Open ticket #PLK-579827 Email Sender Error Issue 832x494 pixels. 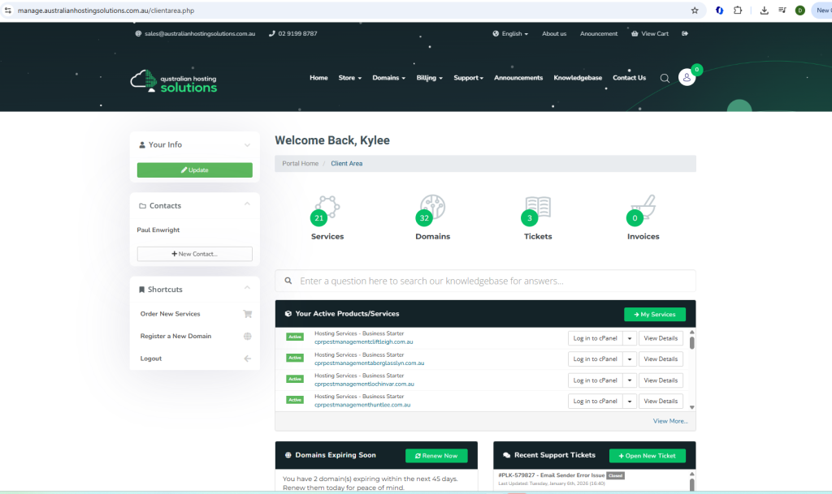[552, 475]
